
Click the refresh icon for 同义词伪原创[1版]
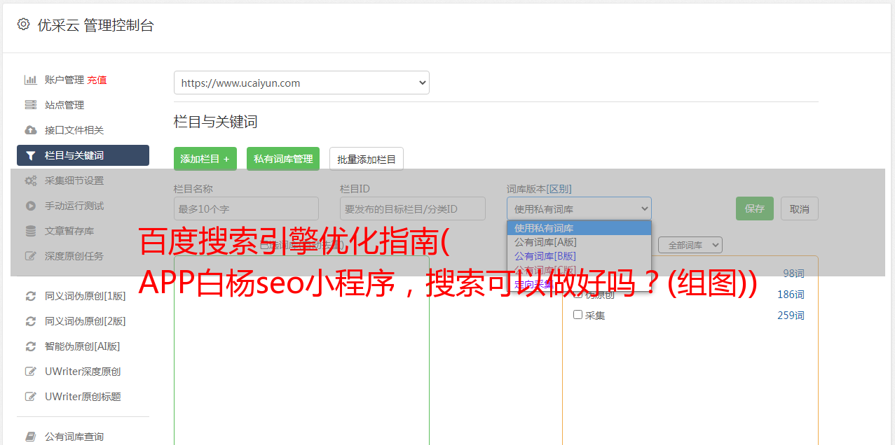[31, 296]
